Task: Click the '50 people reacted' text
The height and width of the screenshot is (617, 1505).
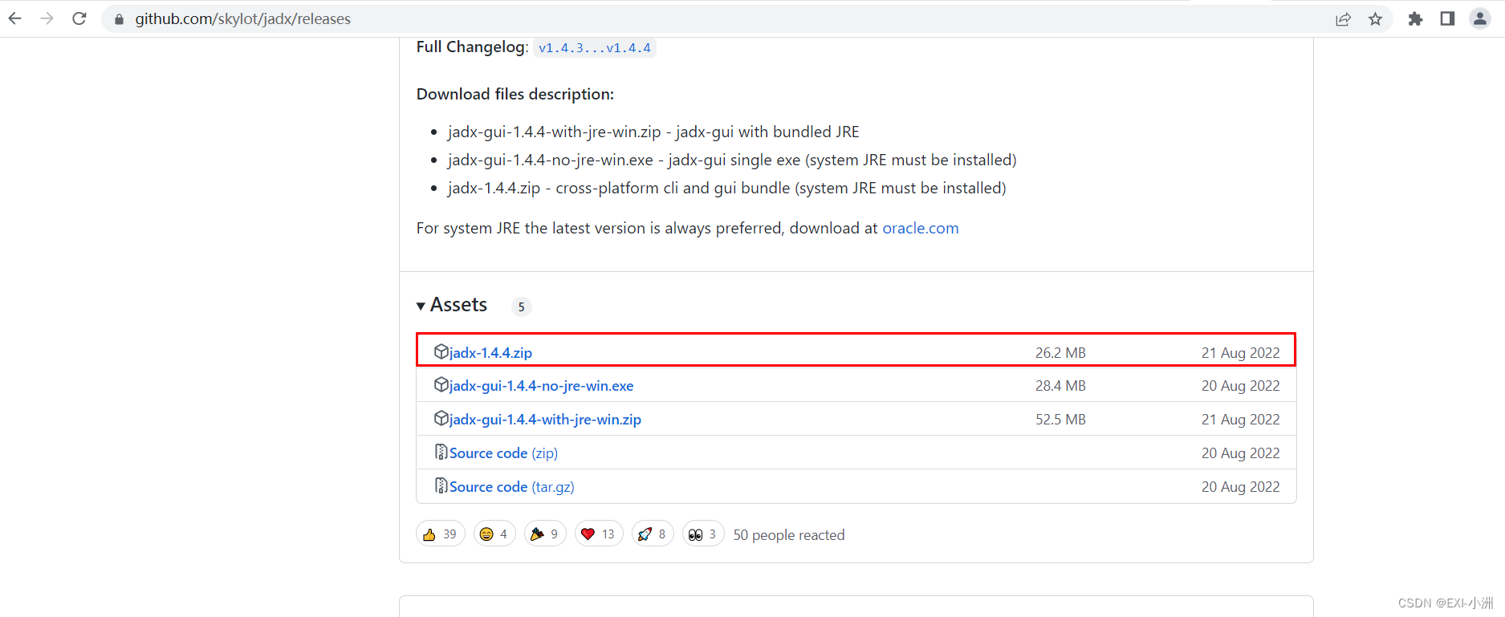Action: [x=789, y=535]
